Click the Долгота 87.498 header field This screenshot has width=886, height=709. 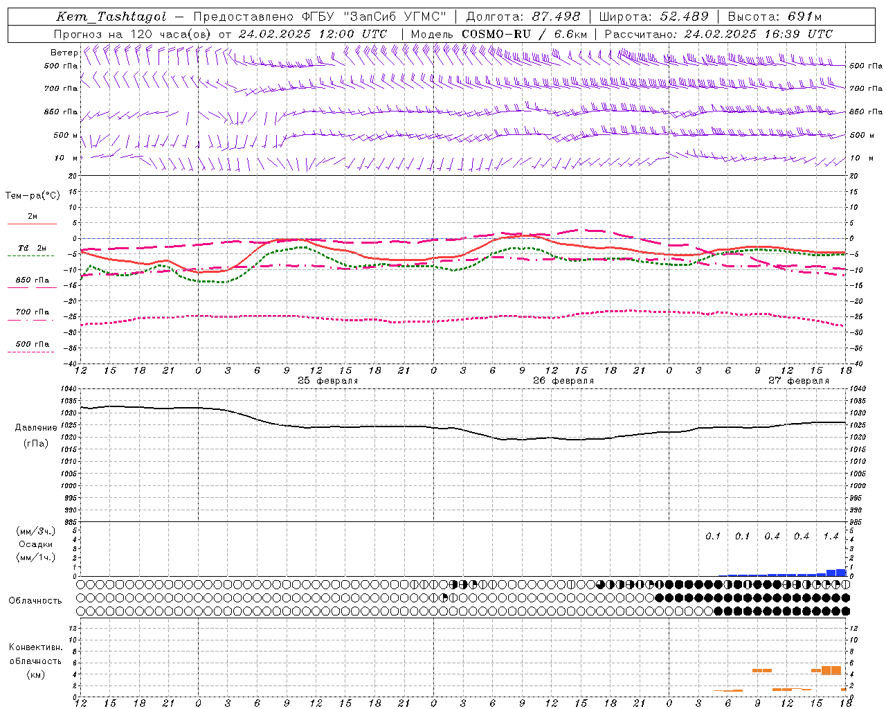[523, 17]
